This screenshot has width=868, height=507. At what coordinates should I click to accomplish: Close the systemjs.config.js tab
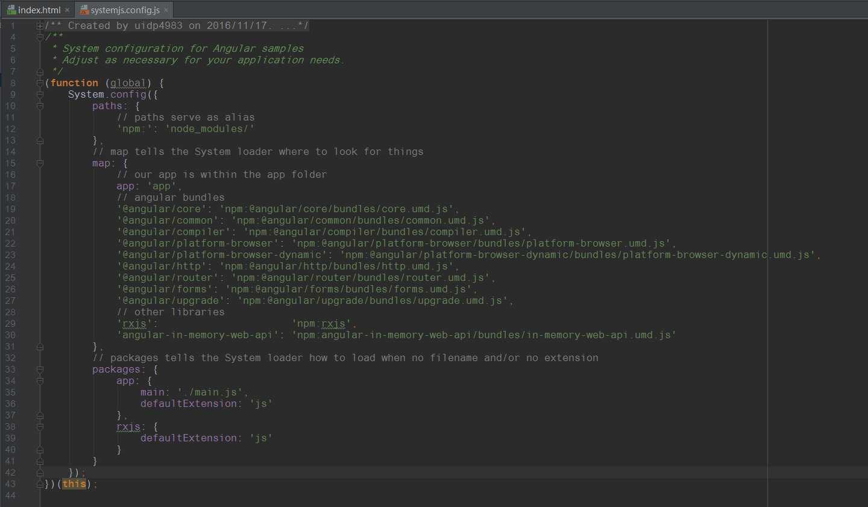[x=166, y=10]
